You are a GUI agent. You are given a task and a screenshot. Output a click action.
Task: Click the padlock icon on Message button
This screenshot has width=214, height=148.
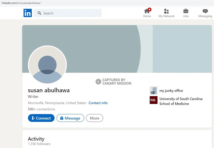coord(62,118)
